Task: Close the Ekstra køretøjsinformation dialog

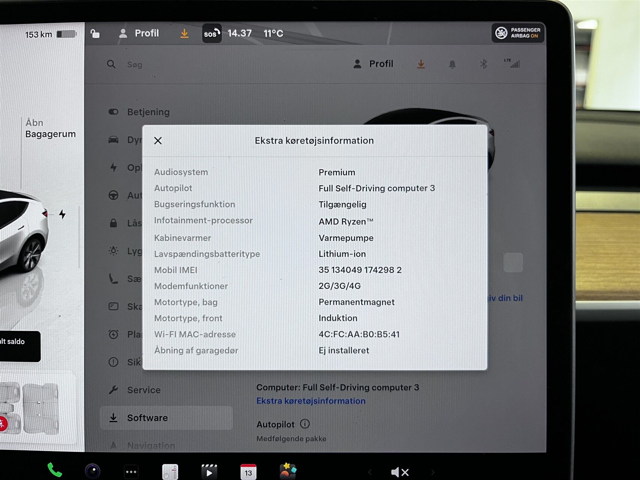Action: pyautogui.click(x=158, y=141)
